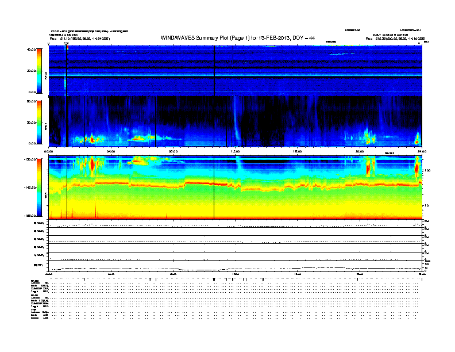Click the TNR status block header

pyautogui.click(x=33, y=309)
